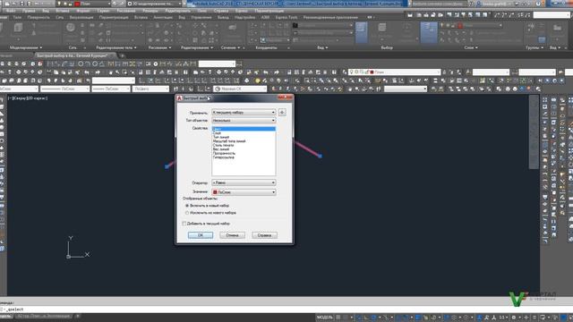573x322 pixels.
Task: Open layer dropdown in Layers toolbar showing План
Action: pos(395,72)
